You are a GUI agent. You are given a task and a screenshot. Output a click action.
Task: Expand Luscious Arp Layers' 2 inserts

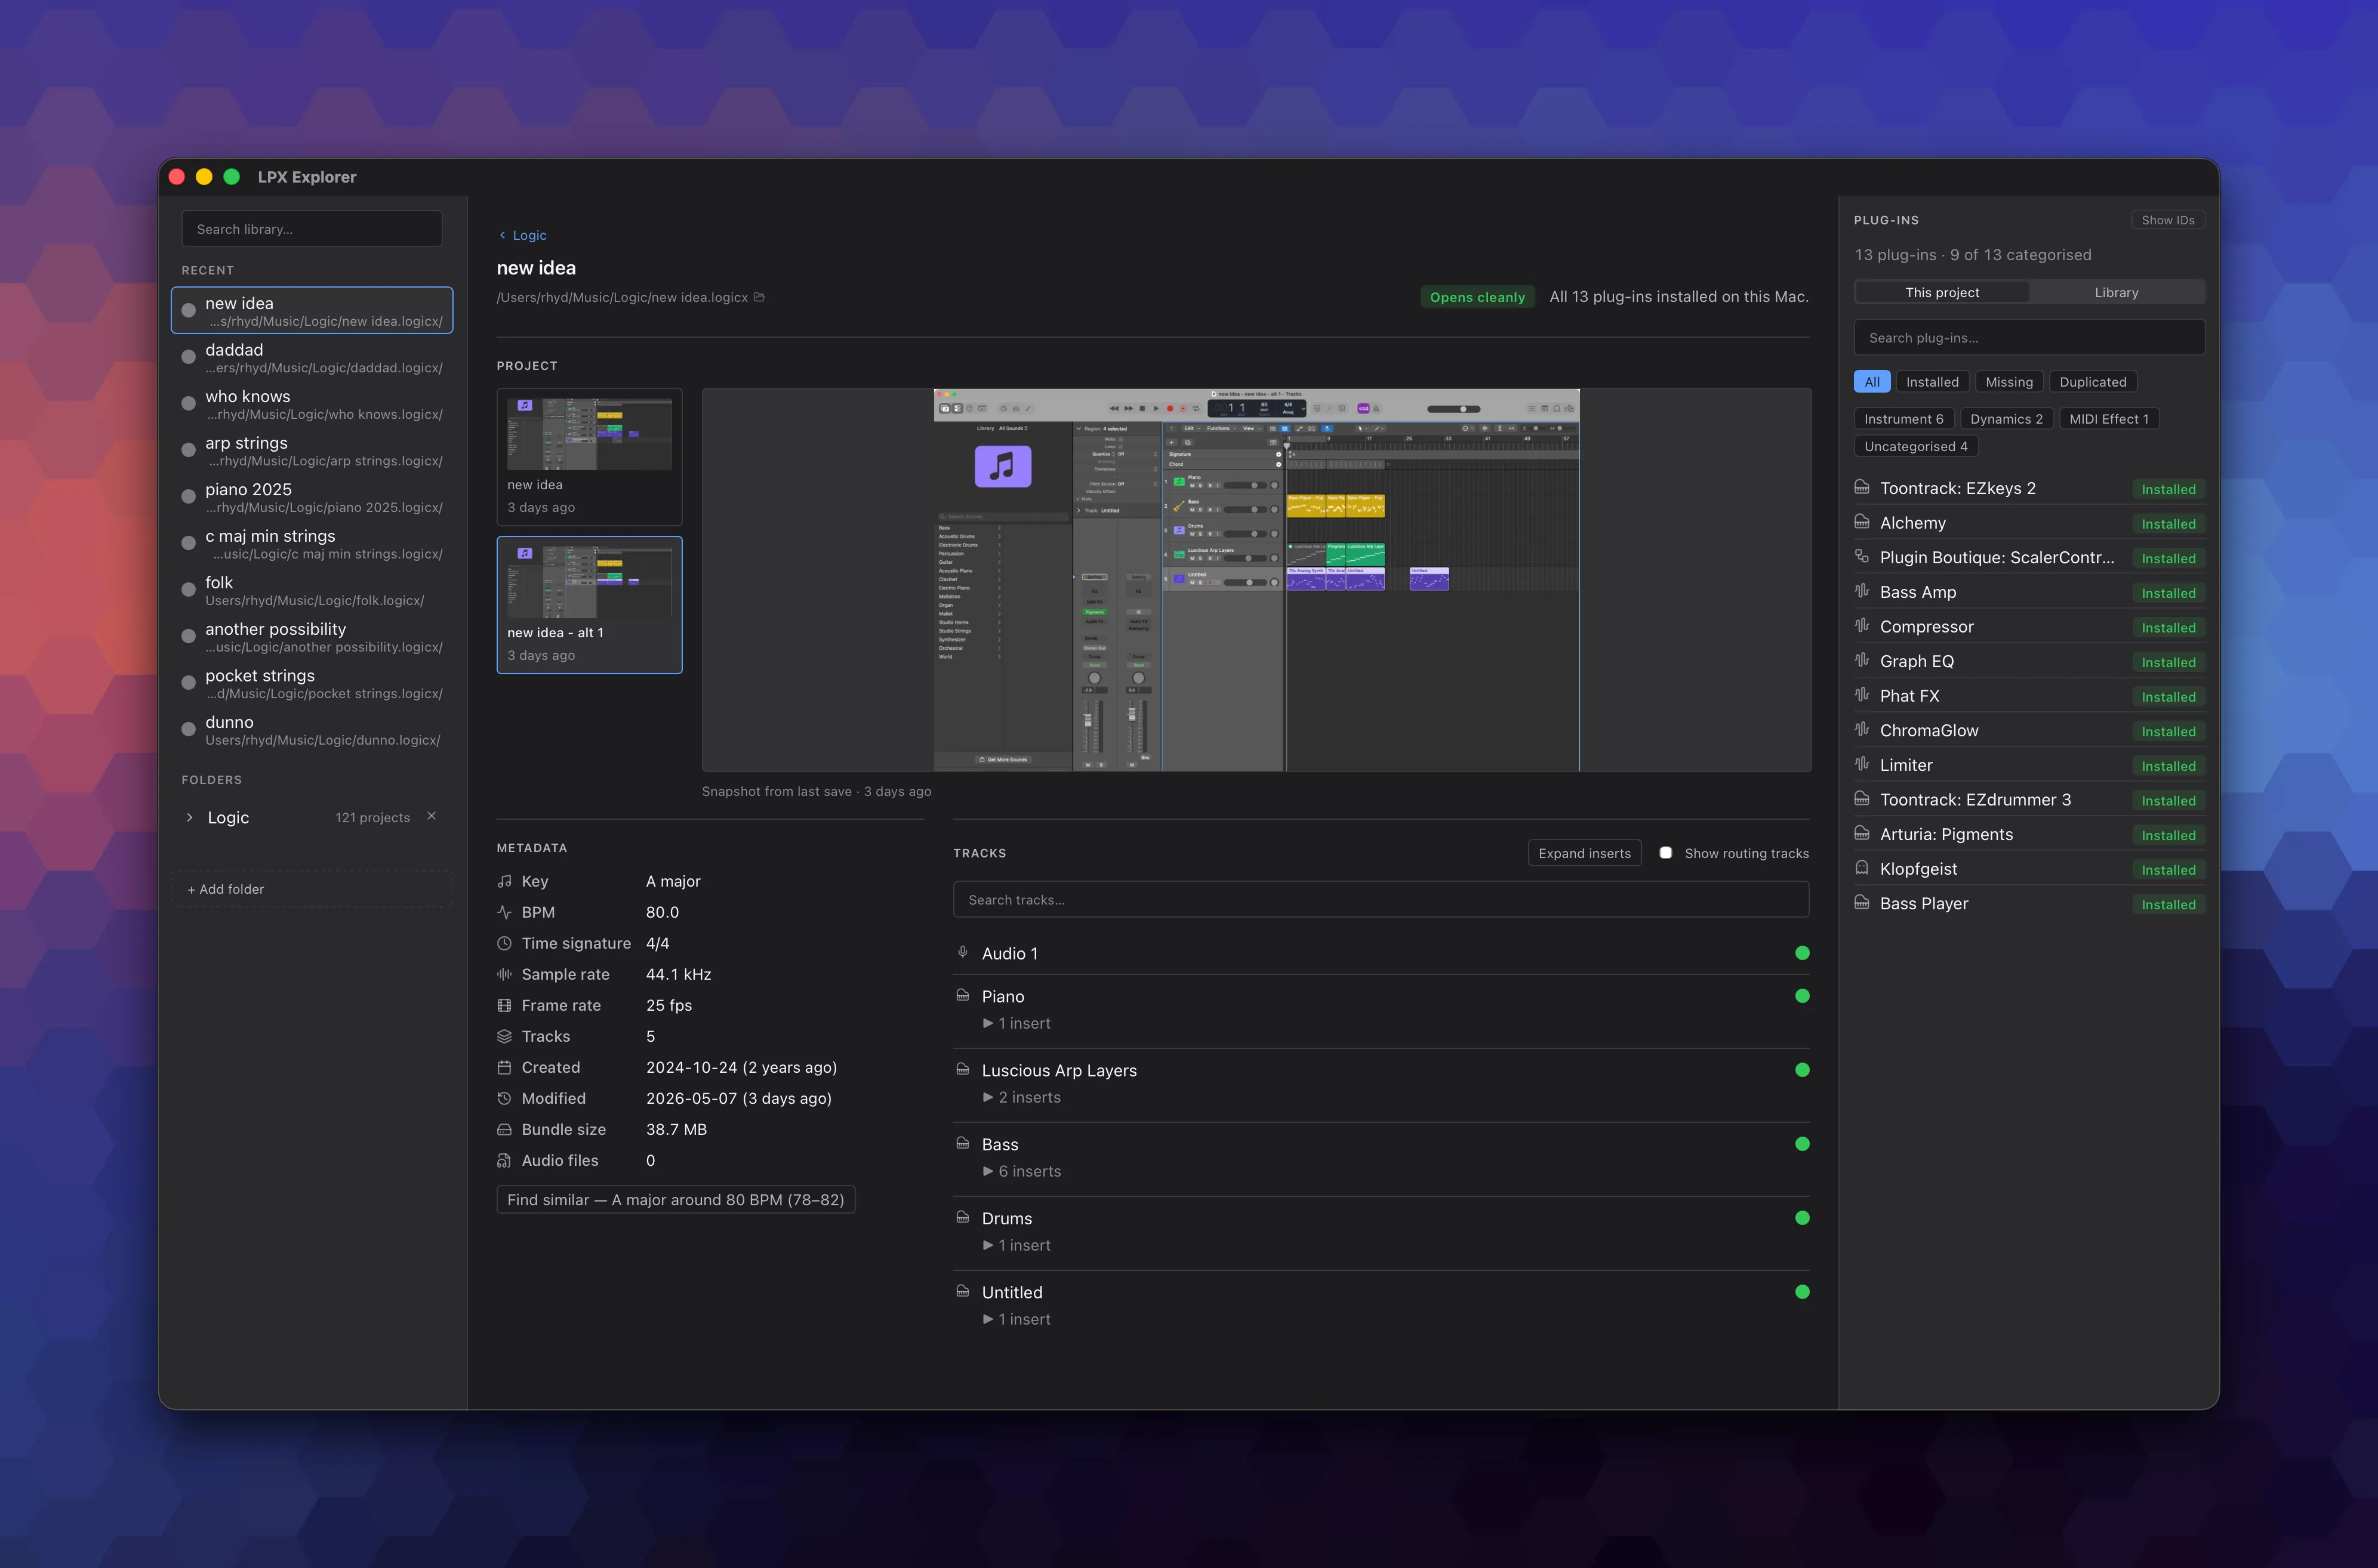(x=1021, y=1097)
